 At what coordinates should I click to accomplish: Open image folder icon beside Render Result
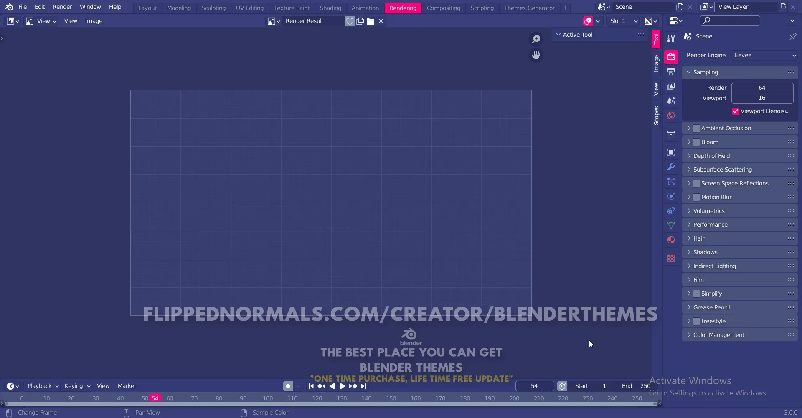[x=371, y=21]
